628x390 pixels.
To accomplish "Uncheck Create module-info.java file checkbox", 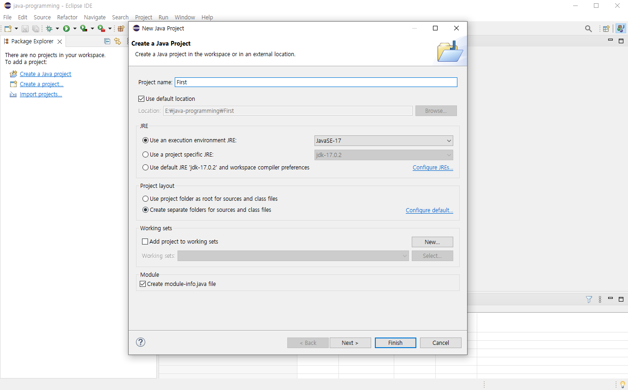I will 143,284.
